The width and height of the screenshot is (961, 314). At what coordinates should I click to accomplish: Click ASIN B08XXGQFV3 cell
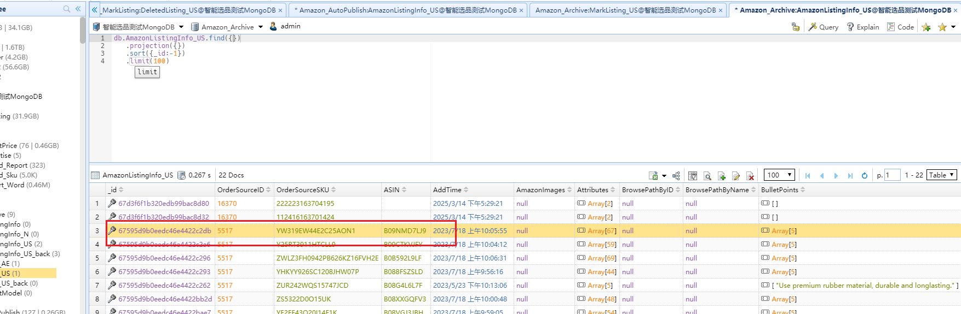405,299
